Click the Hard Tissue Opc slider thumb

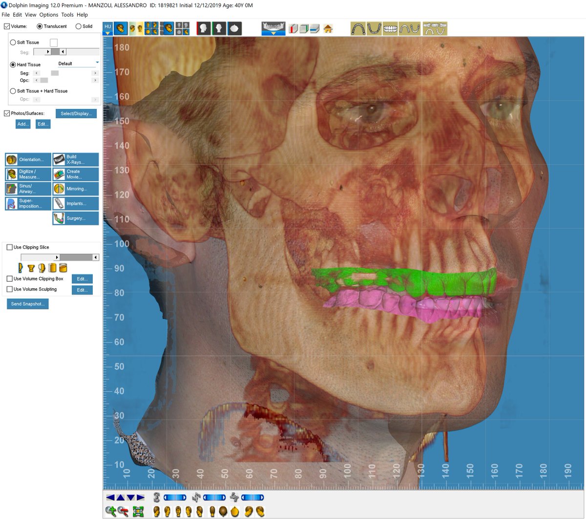click(x=44, y=80)
